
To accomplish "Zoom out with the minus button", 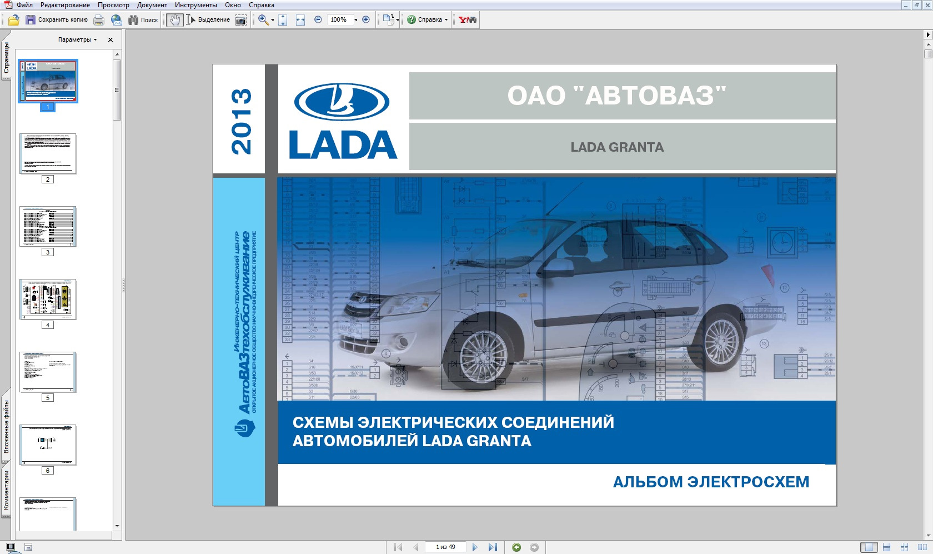I will (318, 19).
